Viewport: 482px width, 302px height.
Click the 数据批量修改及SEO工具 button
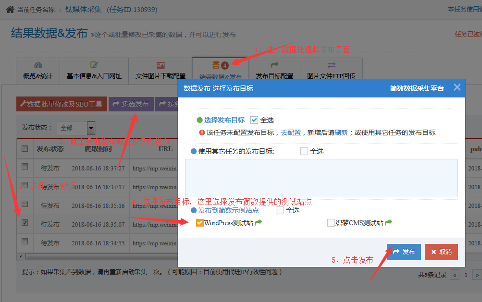tap(62, 104)
